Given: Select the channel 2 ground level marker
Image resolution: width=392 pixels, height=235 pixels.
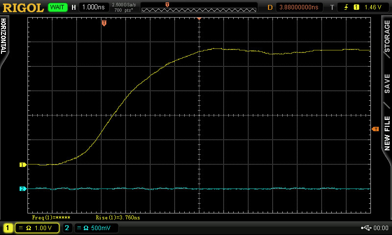Looking at the screenshot, I should click(23, 188).
